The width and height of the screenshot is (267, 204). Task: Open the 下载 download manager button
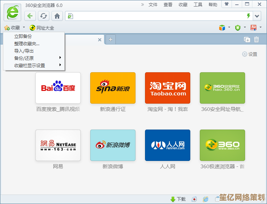click(178, 199)
